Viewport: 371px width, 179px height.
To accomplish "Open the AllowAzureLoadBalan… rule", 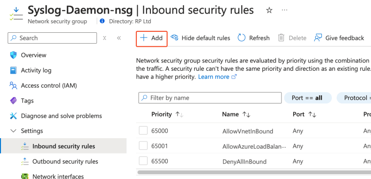I will [254, 146].
